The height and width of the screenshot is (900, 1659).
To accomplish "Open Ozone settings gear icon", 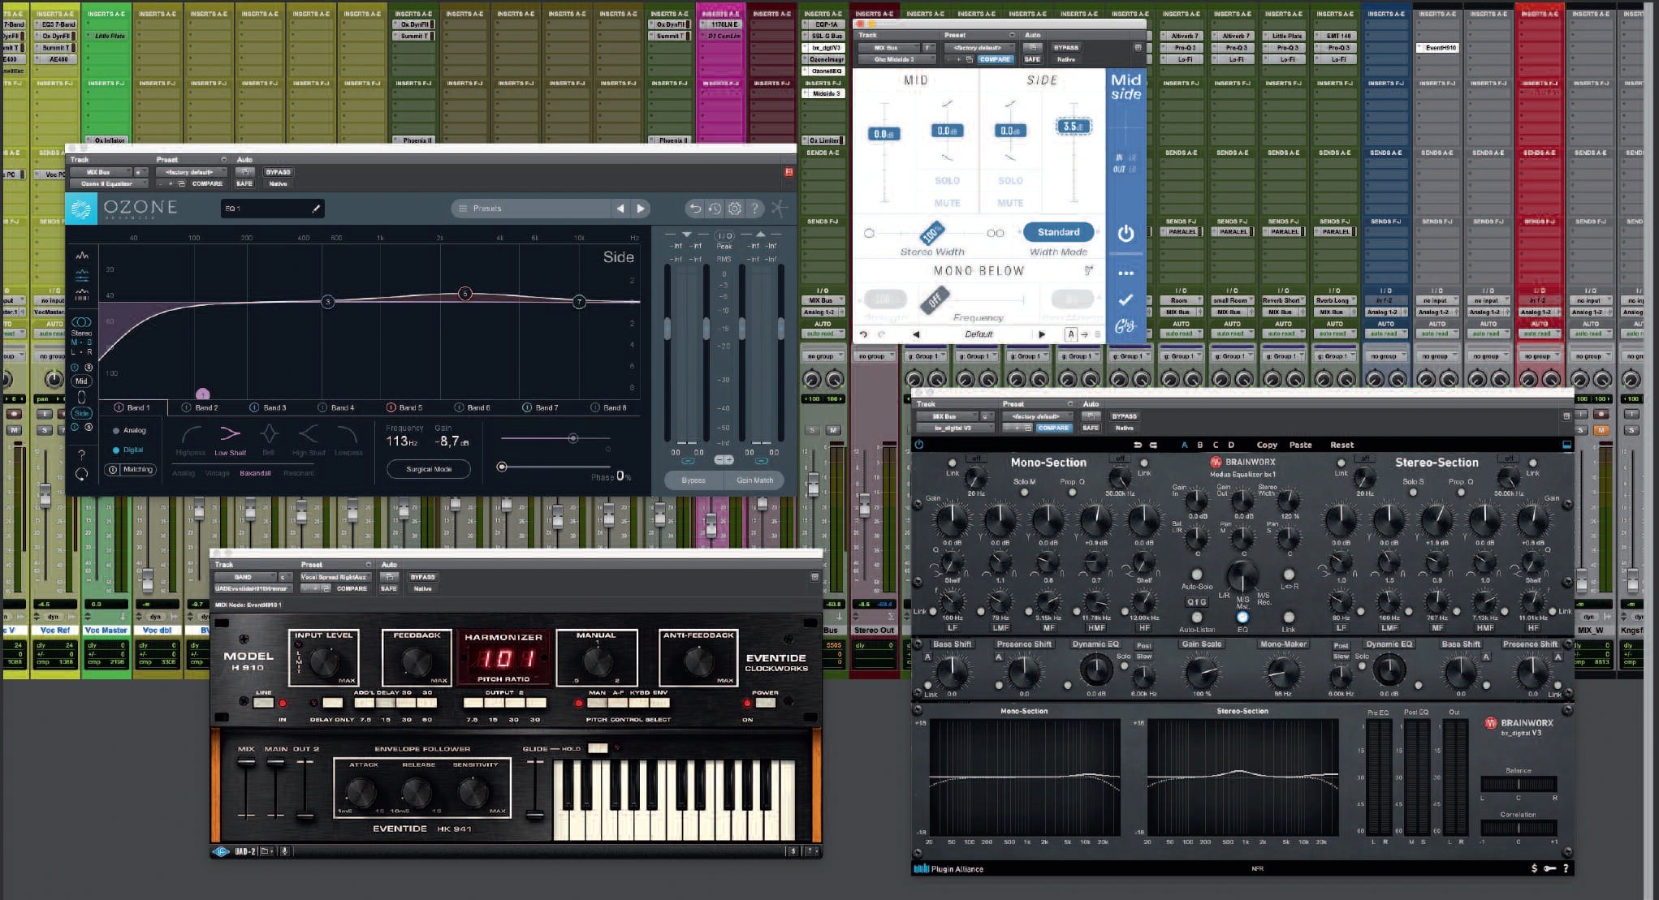I will pyautogui.click(x=735, y=209).
